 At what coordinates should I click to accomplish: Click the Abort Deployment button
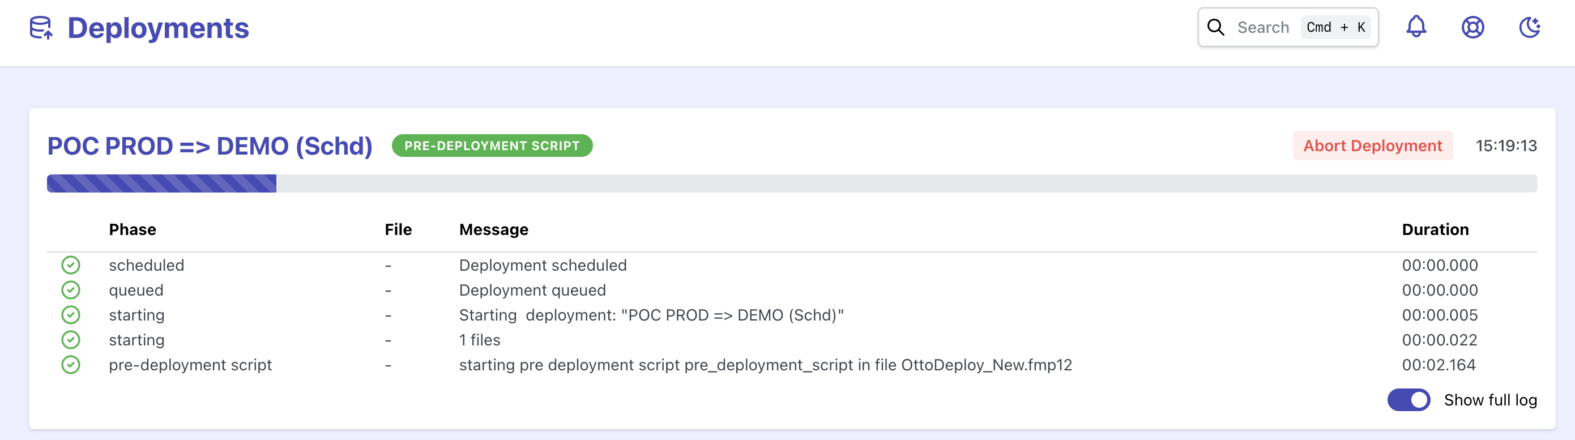pos(1372,146)
